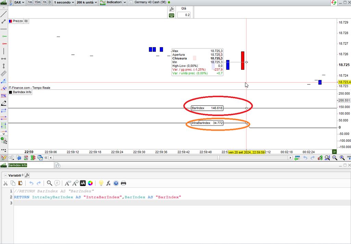Click the BarIndex Info editor name field
The width and height of the screenshot is (351, 244).
coord(31,165)
